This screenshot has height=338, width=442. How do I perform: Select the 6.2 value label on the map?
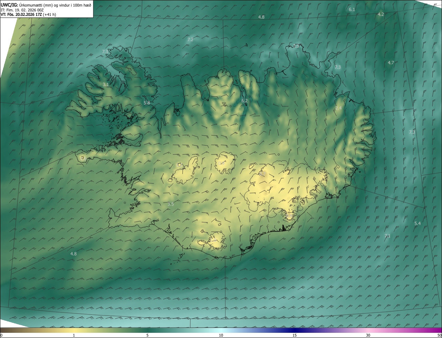(x=244, y=101)
